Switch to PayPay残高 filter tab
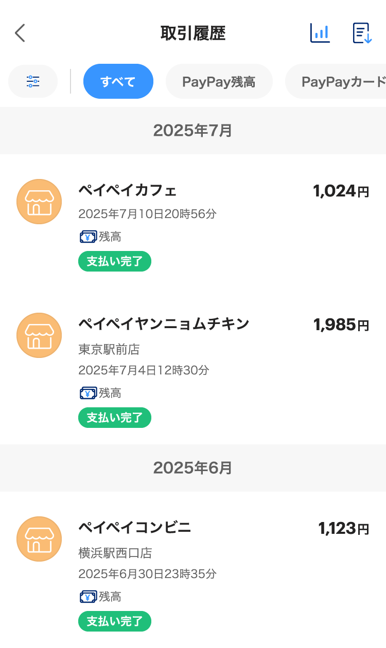This screenshot has width=386, height=648. click(219, 81)
